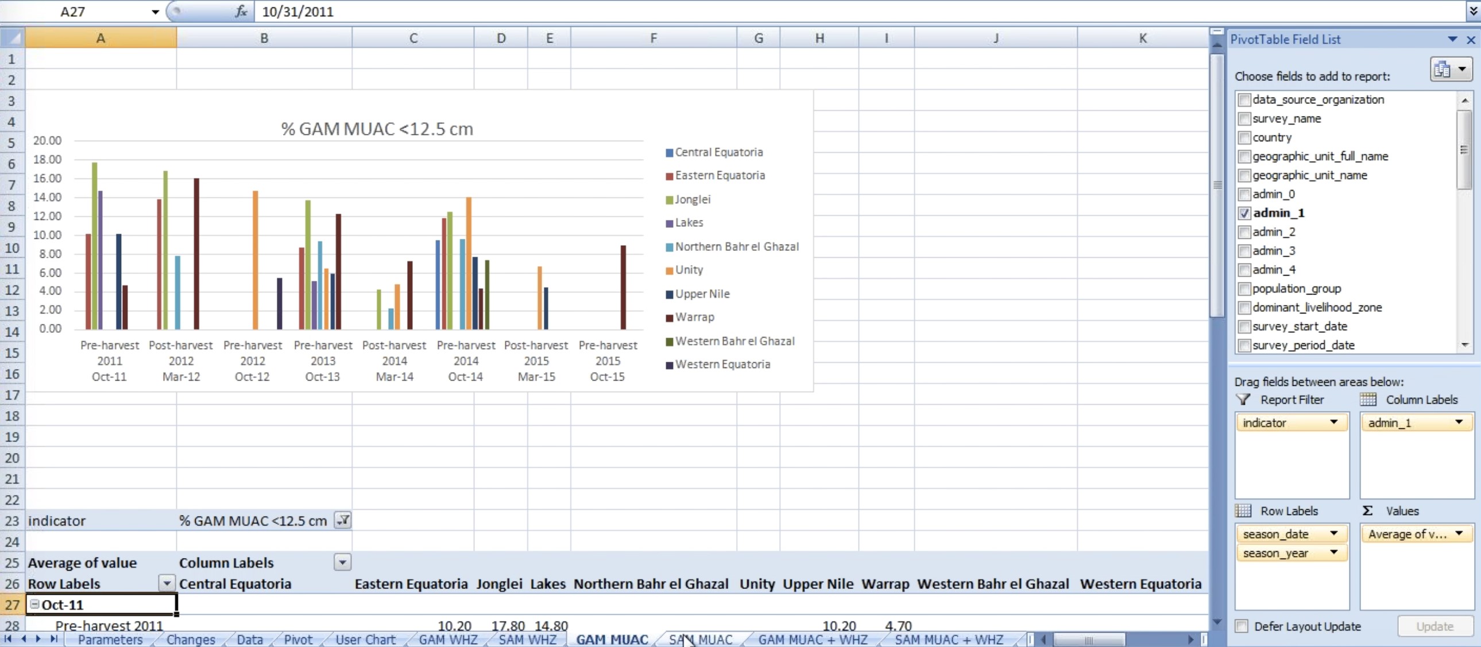The image size is (1481, 647).
Task: Open the Column Labels filter dropdown
Action: click(x=342, y=563)
